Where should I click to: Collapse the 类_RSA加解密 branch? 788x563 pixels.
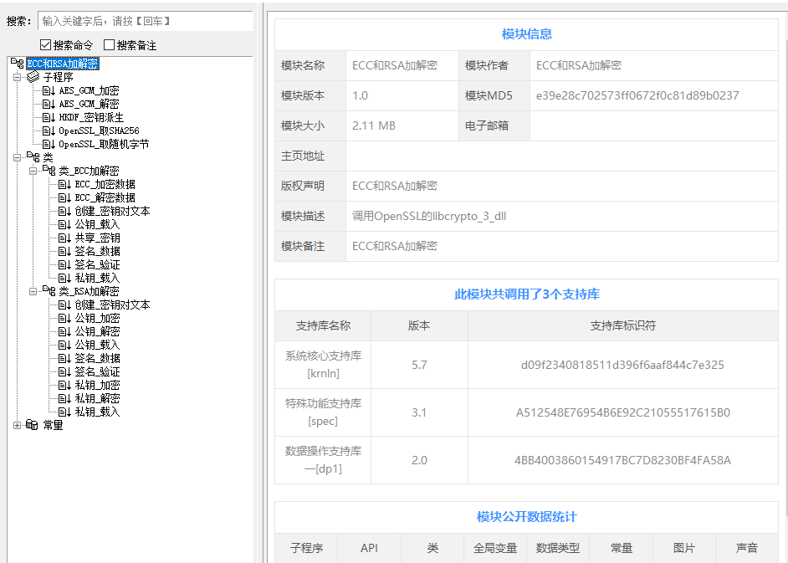33,291
